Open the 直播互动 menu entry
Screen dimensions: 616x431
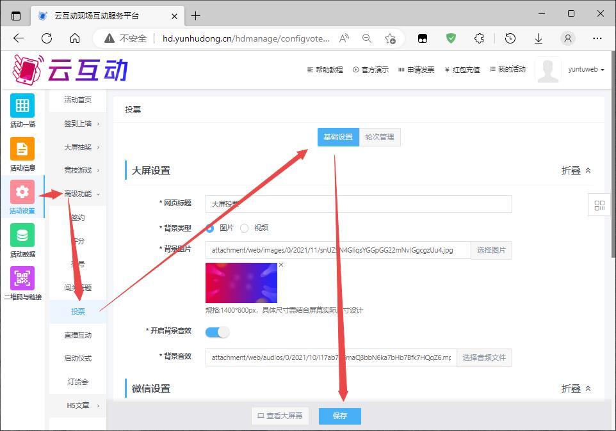77,335
